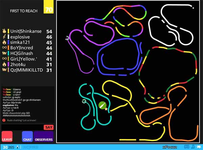Screen dimensions: 203x150
Task: Click the xFocuz username in bottom bar
Action: (x=169, y=147)
